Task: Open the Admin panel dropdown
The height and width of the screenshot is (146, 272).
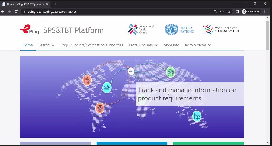Action: coord(198,45)
